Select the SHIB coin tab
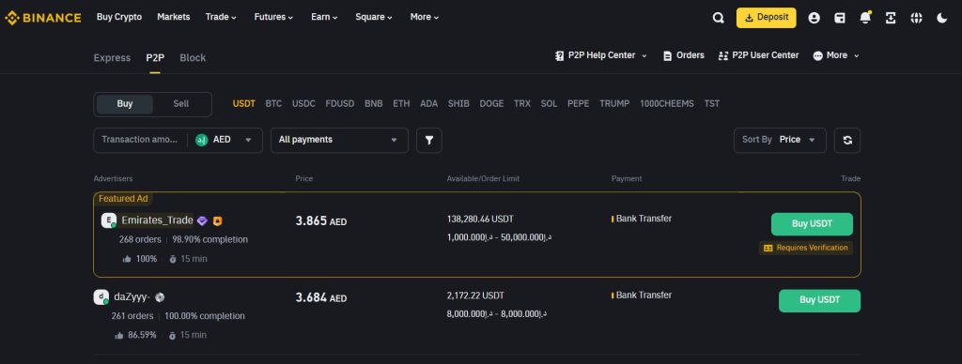Viewport: 962px width, 364px height. [458, 104]
